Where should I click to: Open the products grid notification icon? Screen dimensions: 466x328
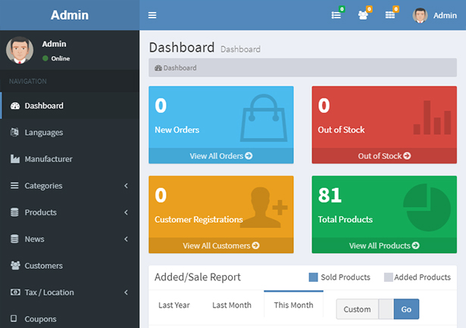(390, 15)
